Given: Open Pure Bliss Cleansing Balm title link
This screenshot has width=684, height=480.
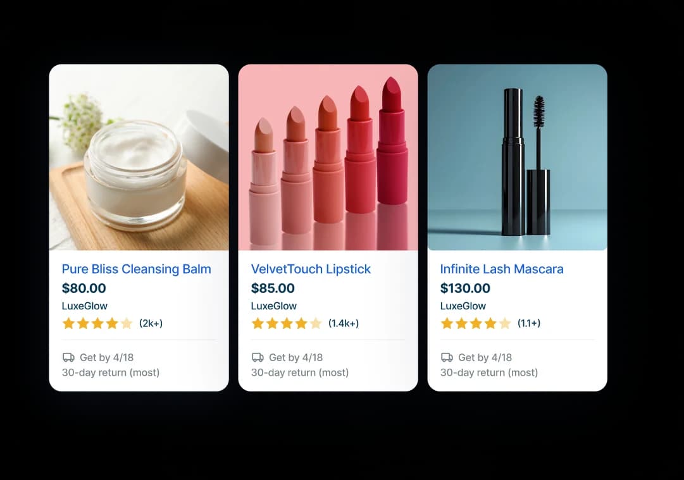Looking at the screenshot, I should 137,269.
